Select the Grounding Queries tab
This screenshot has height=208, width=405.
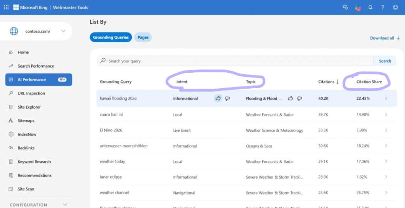[x=111, y=38]
